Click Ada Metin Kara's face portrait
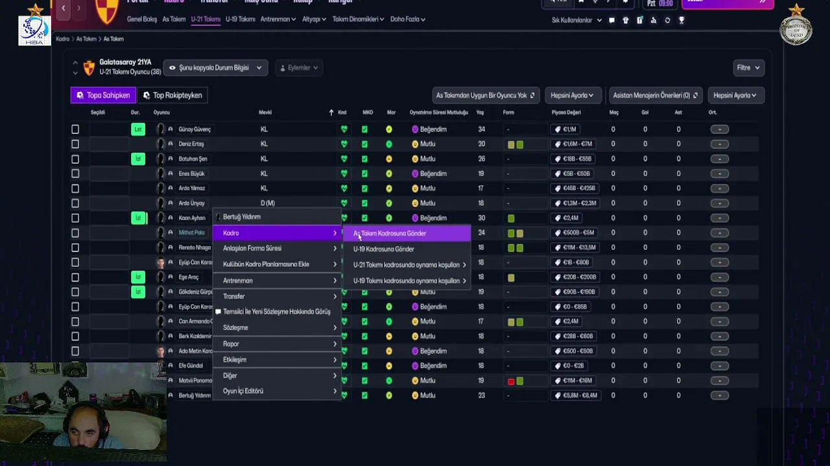The width and height of the screenshot is (830, 466). (161, 351)
